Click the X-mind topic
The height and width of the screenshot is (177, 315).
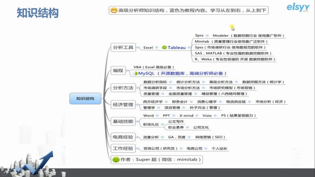point(186,116)
